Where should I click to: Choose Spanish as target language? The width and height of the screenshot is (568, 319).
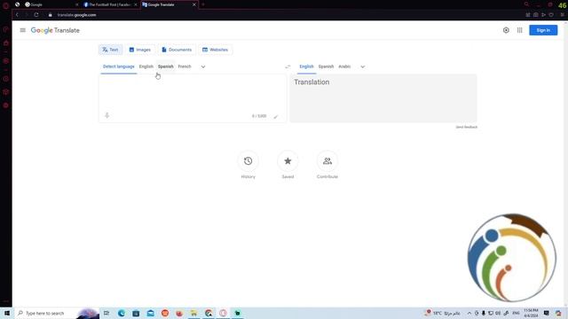pyautogui.click(x=326, y=66)
